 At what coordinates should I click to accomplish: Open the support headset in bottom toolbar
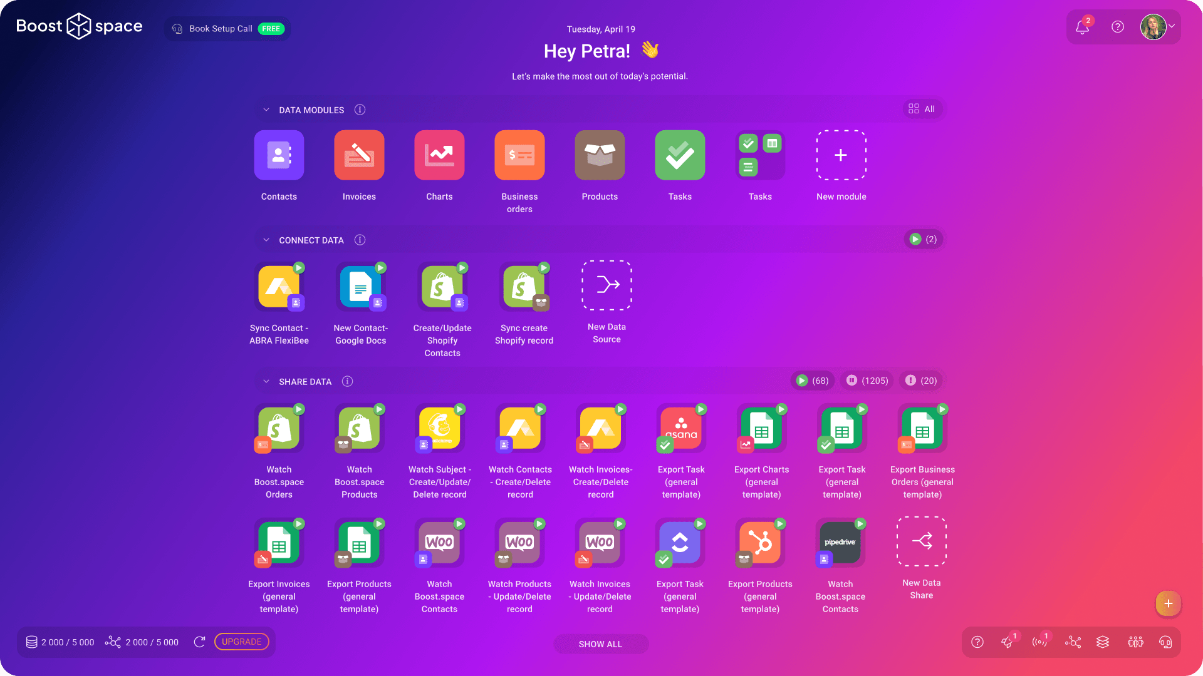click(1165, 642)
